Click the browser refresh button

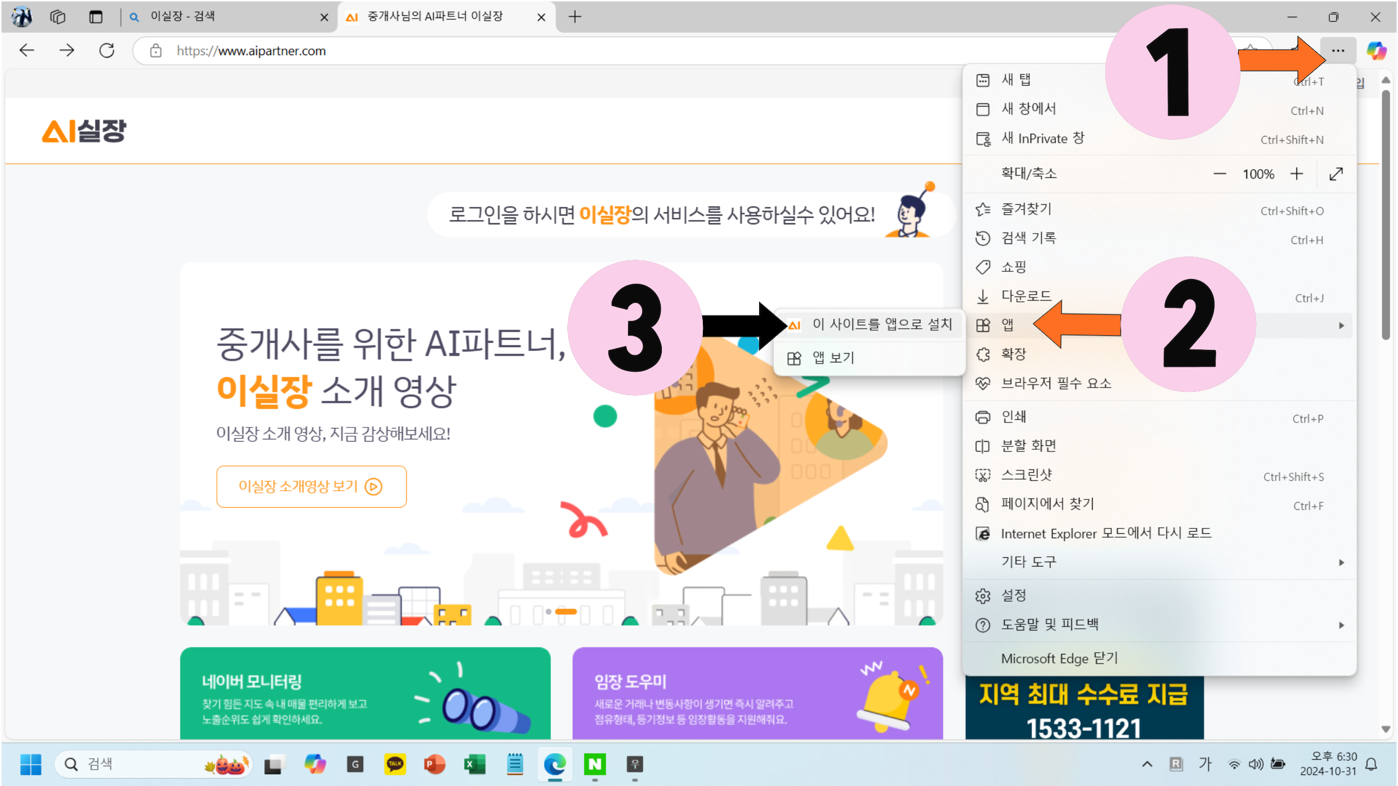click(106, 51)
